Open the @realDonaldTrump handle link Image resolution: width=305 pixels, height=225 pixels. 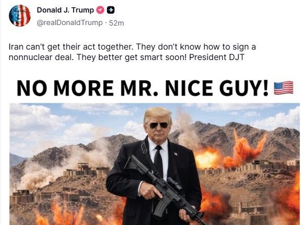tap(69, 23)
